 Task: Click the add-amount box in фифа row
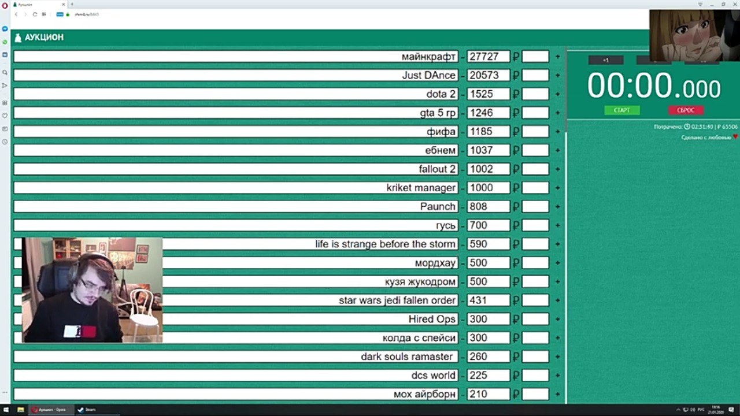point(535,132)
